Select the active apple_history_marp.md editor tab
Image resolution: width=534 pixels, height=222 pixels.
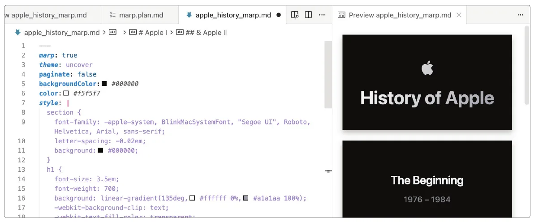pyautogui.click(x=232, y=15)
